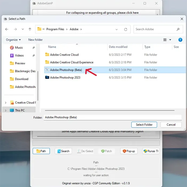Click the Folder name input field

point(112,118)
